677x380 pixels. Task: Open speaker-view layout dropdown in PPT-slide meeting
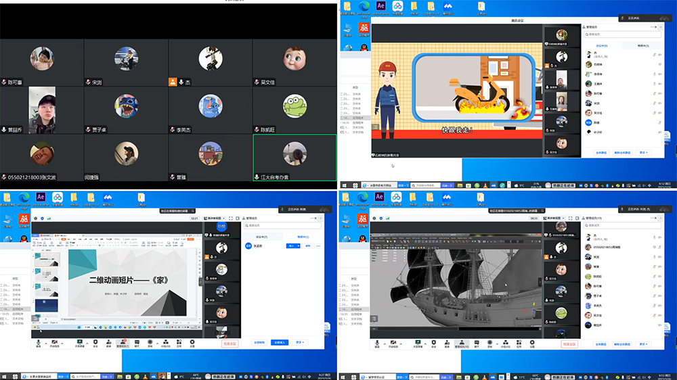point(215,218)
